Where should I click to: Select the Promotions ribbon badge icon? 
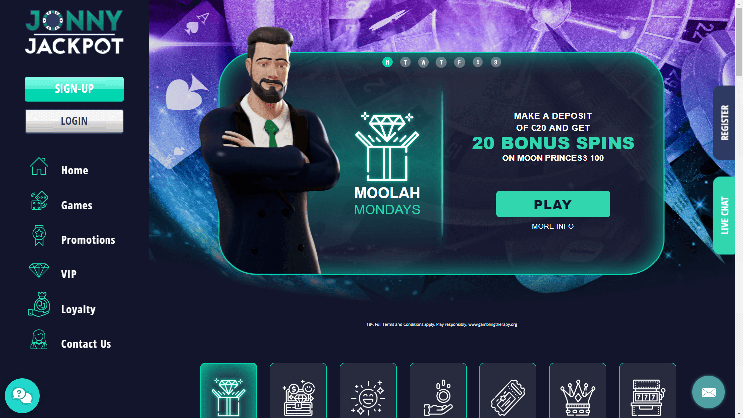pos(39,235)
